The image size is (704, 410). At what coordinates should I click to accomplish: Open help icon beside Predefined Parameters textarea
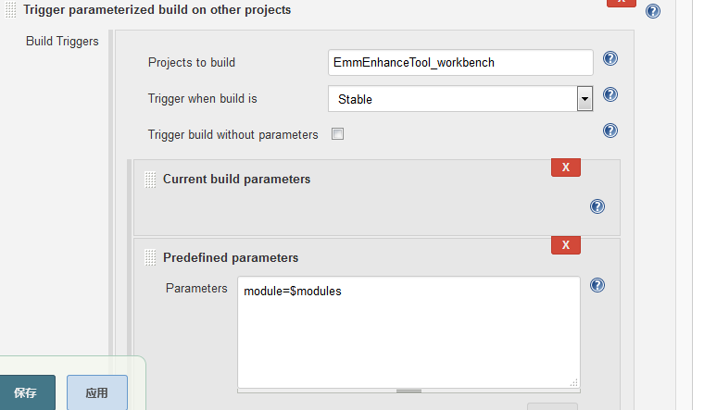pos(597,285)
